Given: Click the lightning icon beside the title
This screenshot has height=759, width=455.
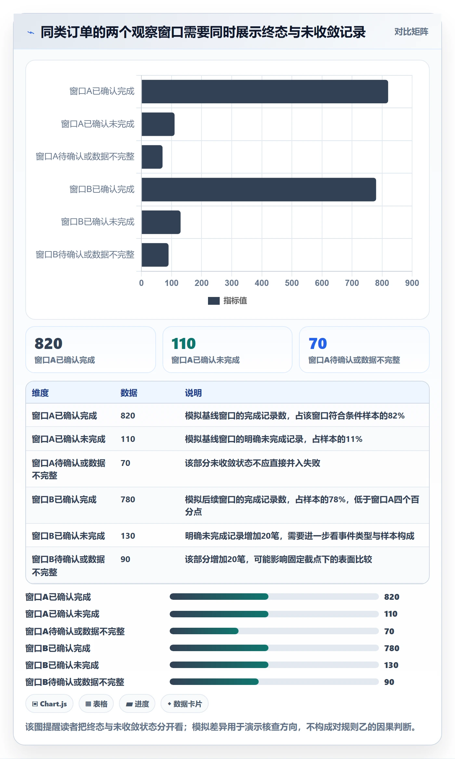Looking at the screenshot, I should point(31,32).
